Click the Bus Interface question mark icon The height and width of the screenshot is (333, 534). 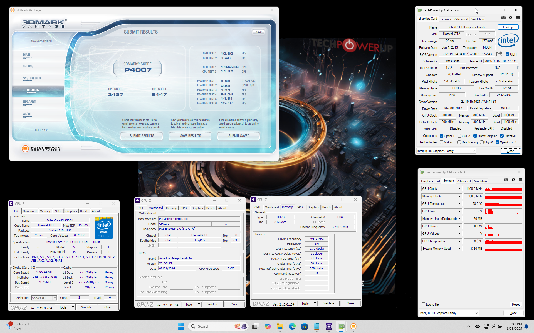coord(518,68)
